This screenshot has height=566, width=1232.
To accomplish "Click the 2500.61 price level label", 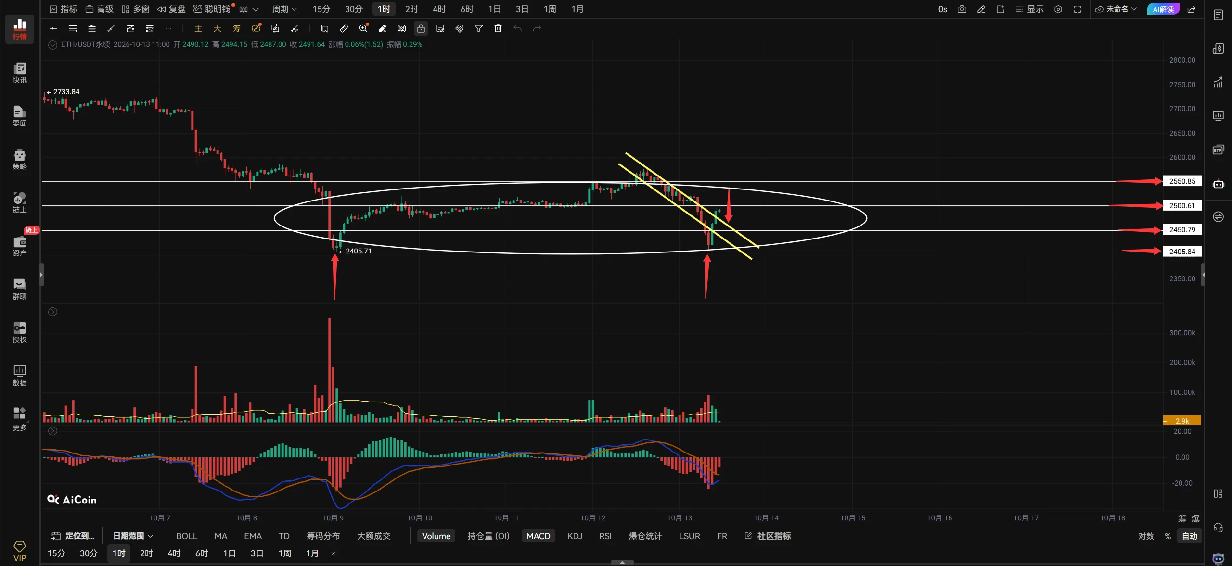I will tap(1182, 205).
